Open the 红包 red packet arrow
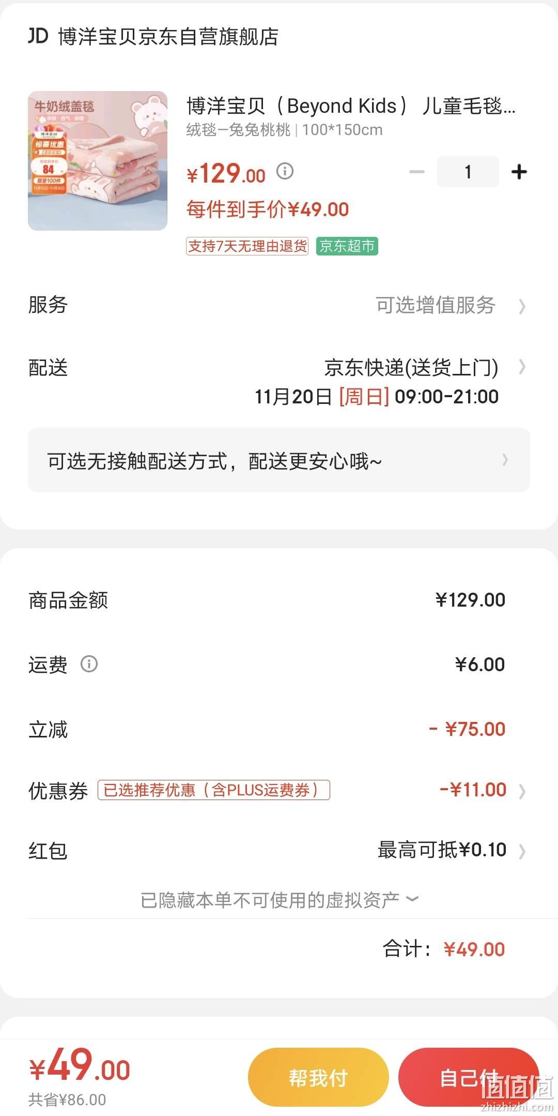The height and width of the screenshot is (1116, 558). click(522, 851)
